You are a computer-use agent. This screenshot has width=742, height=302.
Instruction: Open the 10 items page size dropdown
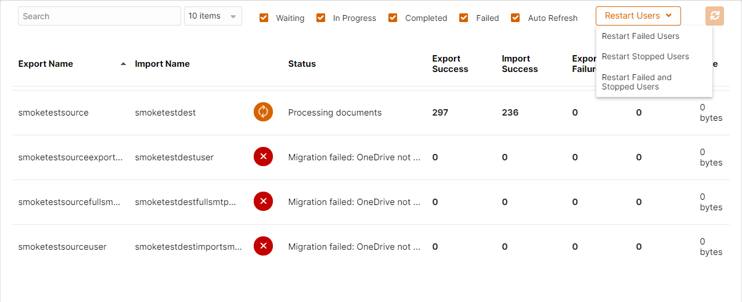(x=213, y=16)
